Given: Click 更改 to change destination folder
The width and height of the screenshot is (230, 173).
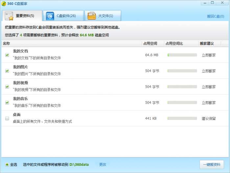Looking at the screenshot, I should coord(103,164).
